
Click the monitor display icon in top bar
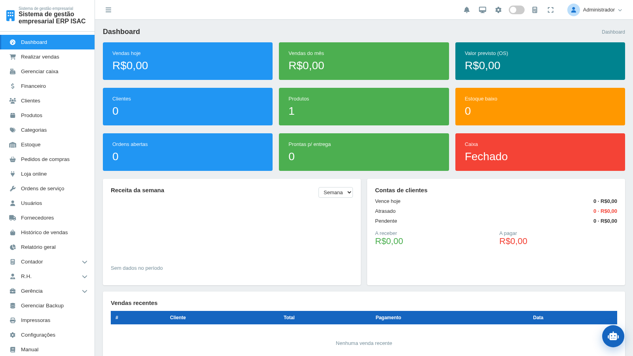coord(483,10)
